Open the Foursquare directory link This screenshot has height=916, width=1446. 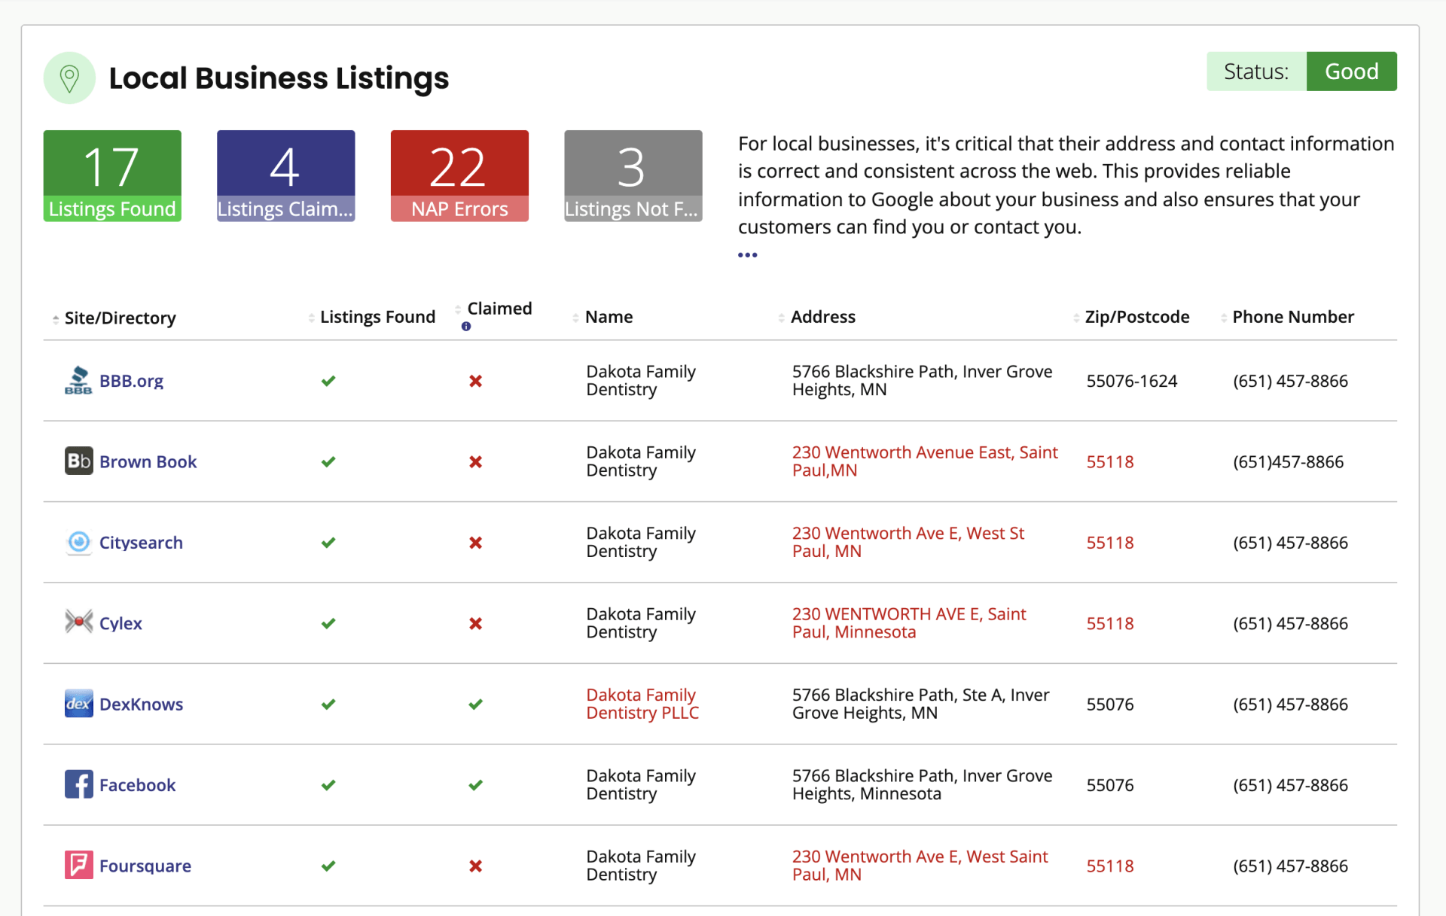point(145,866)
